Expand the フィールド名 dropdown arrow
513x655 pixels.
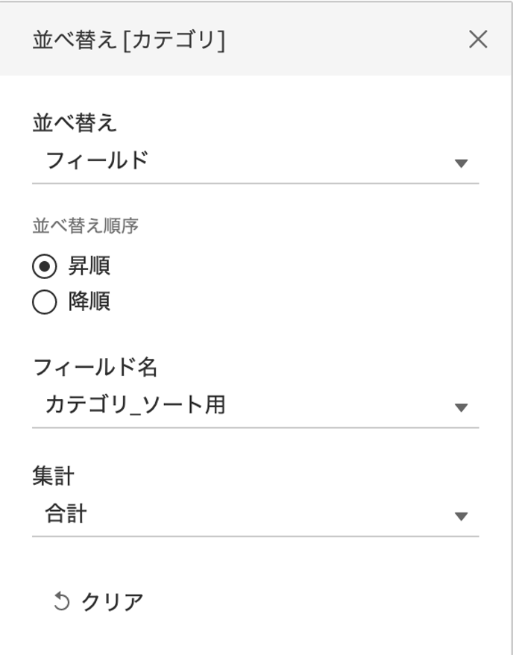[461, 407]
